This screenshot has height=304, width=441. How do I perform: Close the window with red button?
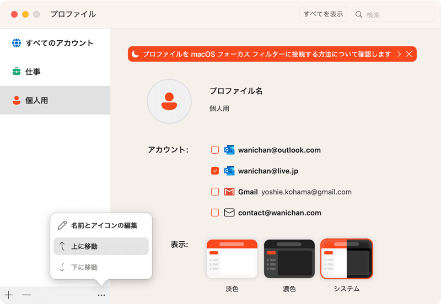coord(14,14)
